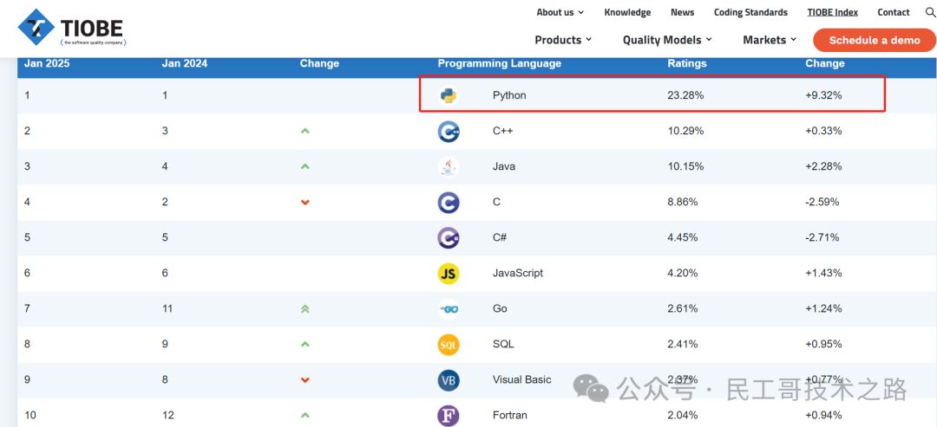Click the +1.24% change value

tap(823, 309)
